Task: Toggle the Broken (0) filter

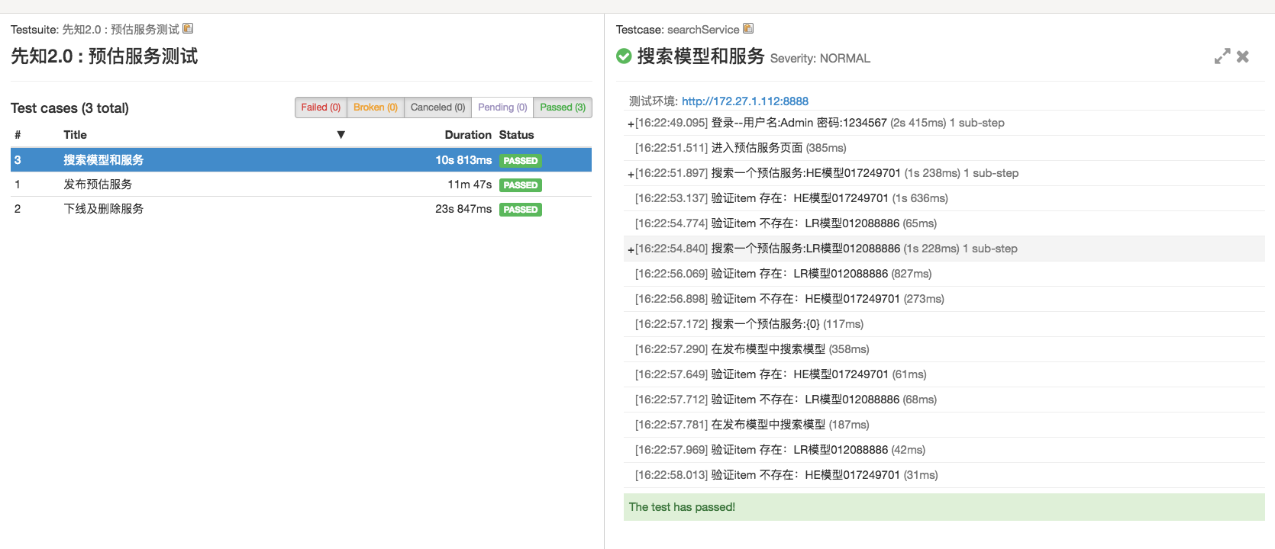Action: point(375,108)
